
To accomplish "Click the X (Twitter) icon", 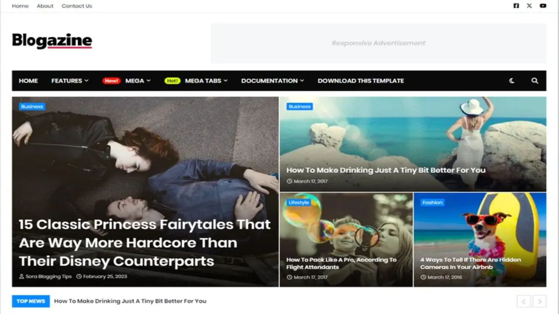I will (x=529, y=6).
